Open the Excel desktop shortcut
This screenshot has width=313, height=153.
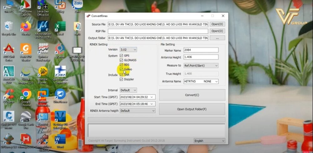(x=60, y=27)
